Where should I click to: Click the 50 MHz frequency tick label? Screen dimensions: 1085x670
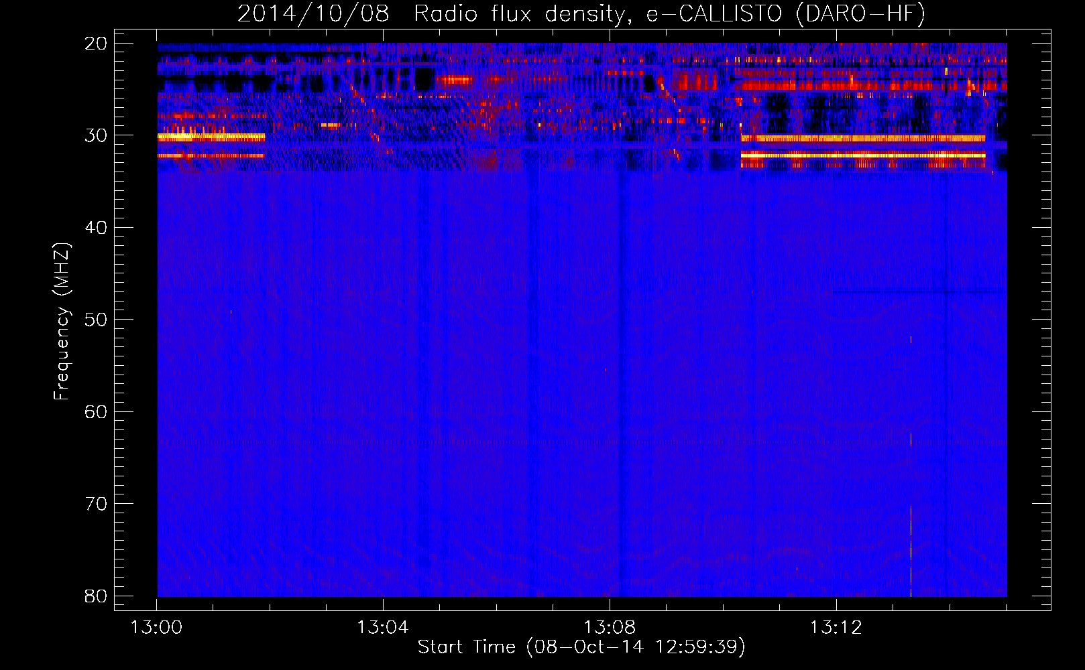(x=97, y=320)
